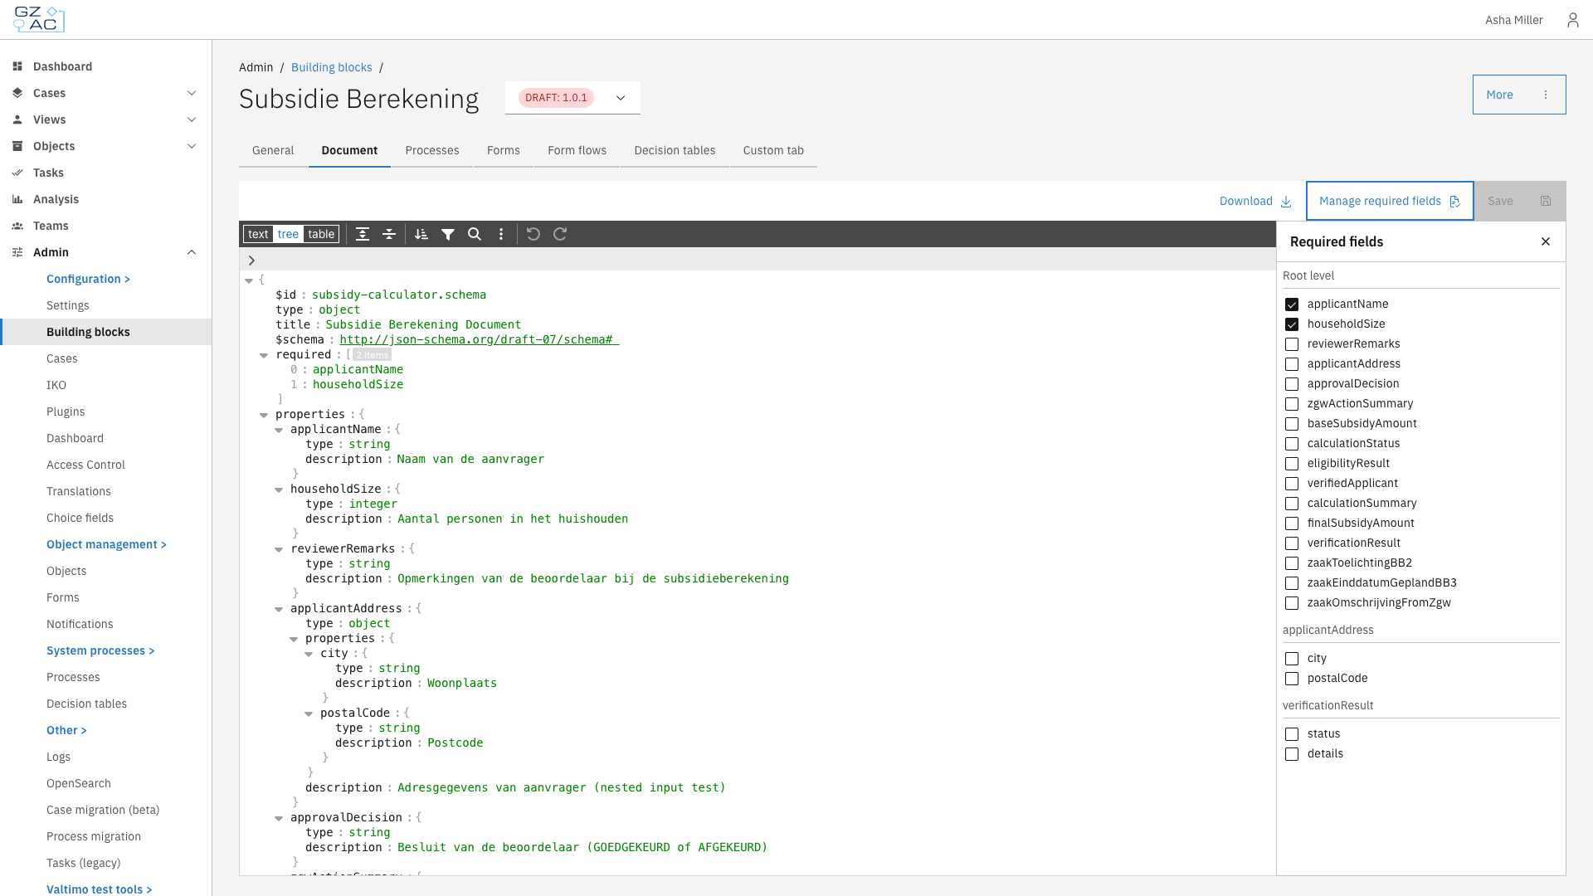
Task: Open the filter/transform tool
Action: [448, 234]
